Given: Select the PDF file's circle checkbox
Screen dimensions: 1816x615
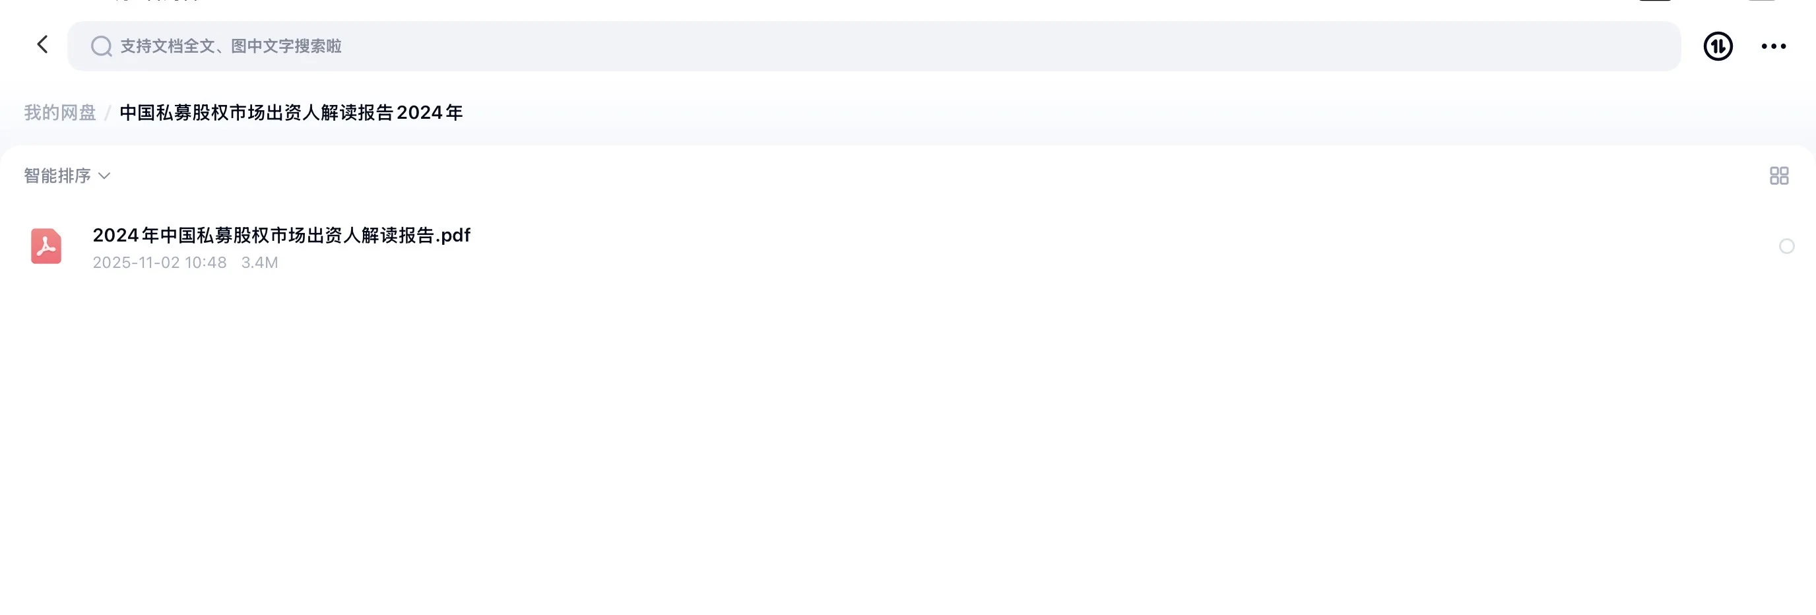Looking at the screenshot, I should [1786, 246].
